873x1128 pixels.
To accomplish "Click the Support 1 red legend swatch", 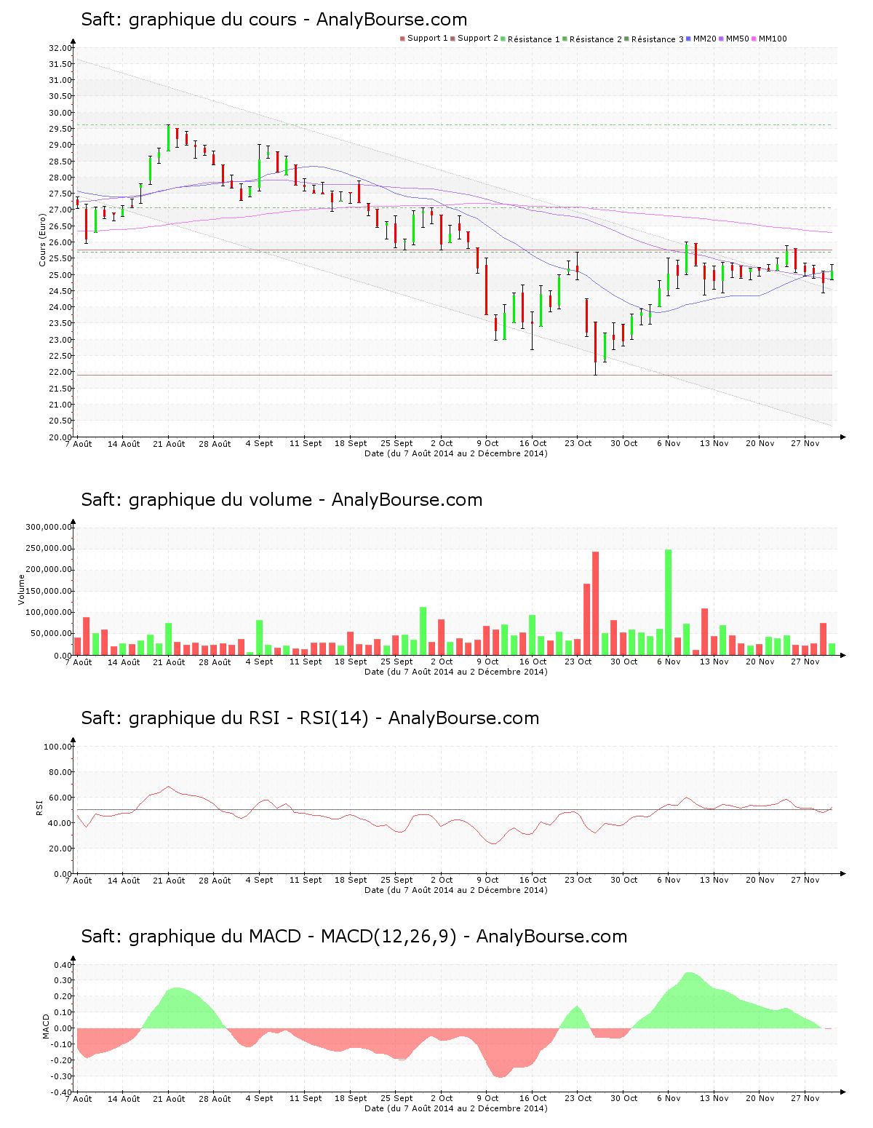I will (402, 39).
